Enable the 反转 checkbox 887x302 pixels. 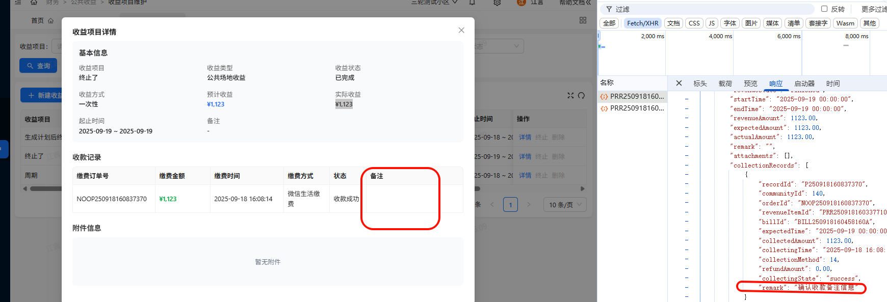pos(824,9)
